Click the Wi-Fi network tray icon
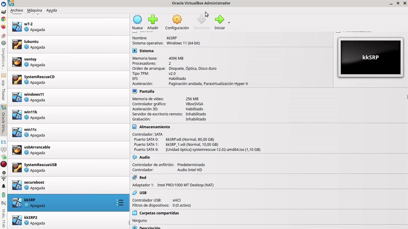 [x=4, y=179]
